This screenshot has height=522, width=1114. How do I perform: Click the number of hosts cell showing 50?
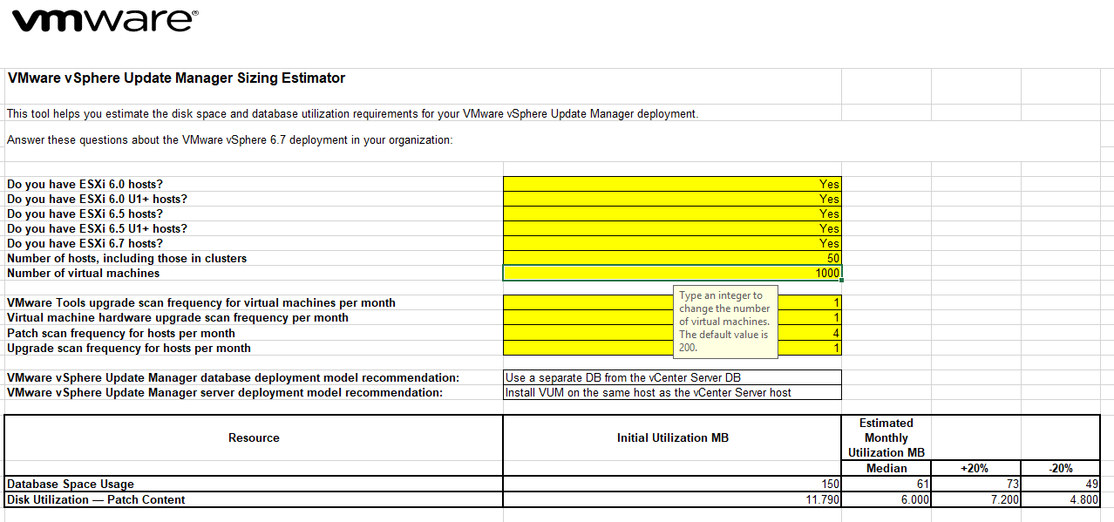point(672,258)
